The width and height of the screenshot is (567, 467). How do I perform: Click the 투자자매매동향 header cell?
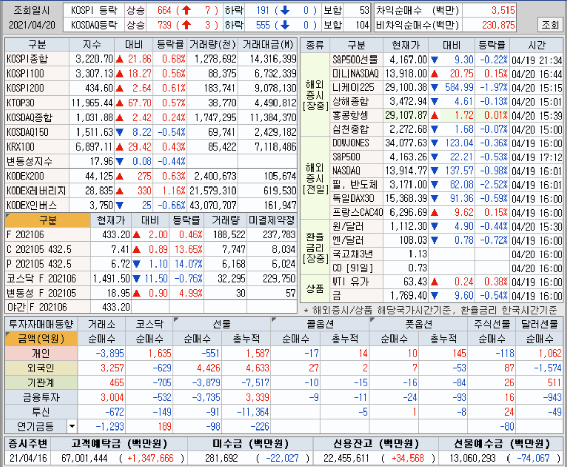pos(41,324)
